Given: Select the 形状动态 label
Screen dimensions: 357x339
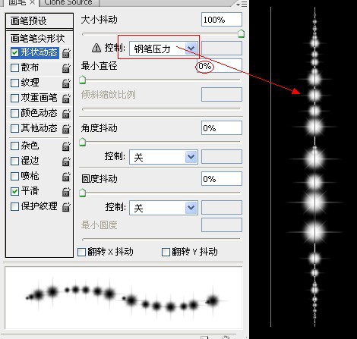Looking at the screenshot, I should point(39,52).
